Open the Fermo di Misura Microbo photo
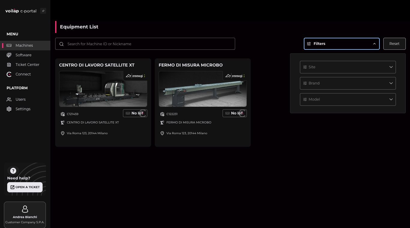This screenshot has width=410, height=228. tap(203, 89)
